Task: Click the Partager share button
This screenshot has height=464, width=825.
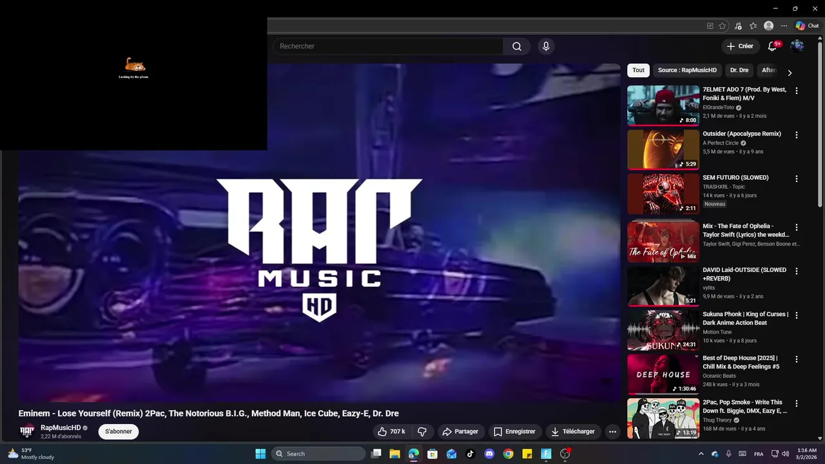Action: click(x=460, y=432)
